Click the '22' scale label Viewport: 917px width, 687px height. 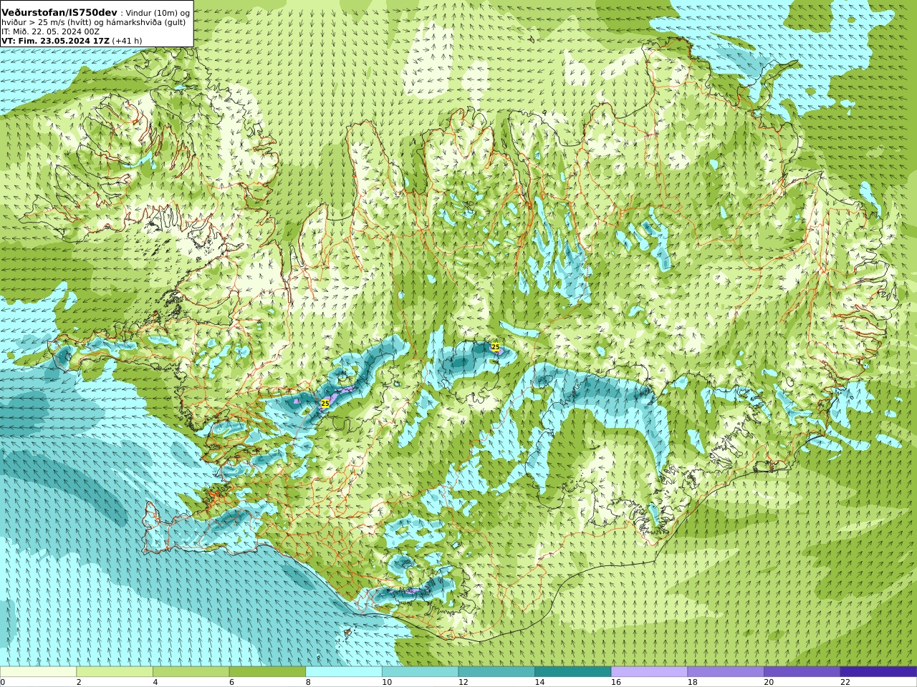point(845,682)
